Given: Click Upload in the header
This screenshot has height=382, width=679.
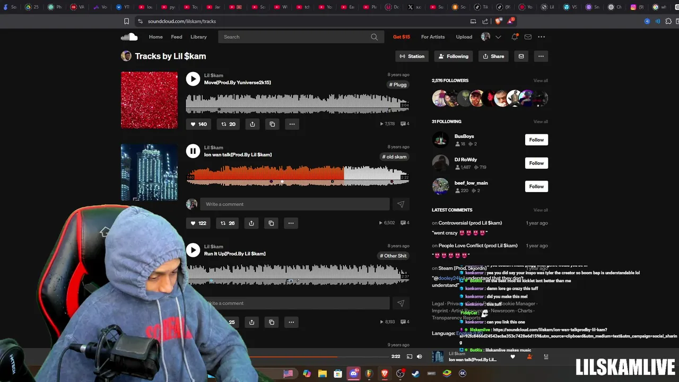Looking at the screenshot, I should point(464,37).
